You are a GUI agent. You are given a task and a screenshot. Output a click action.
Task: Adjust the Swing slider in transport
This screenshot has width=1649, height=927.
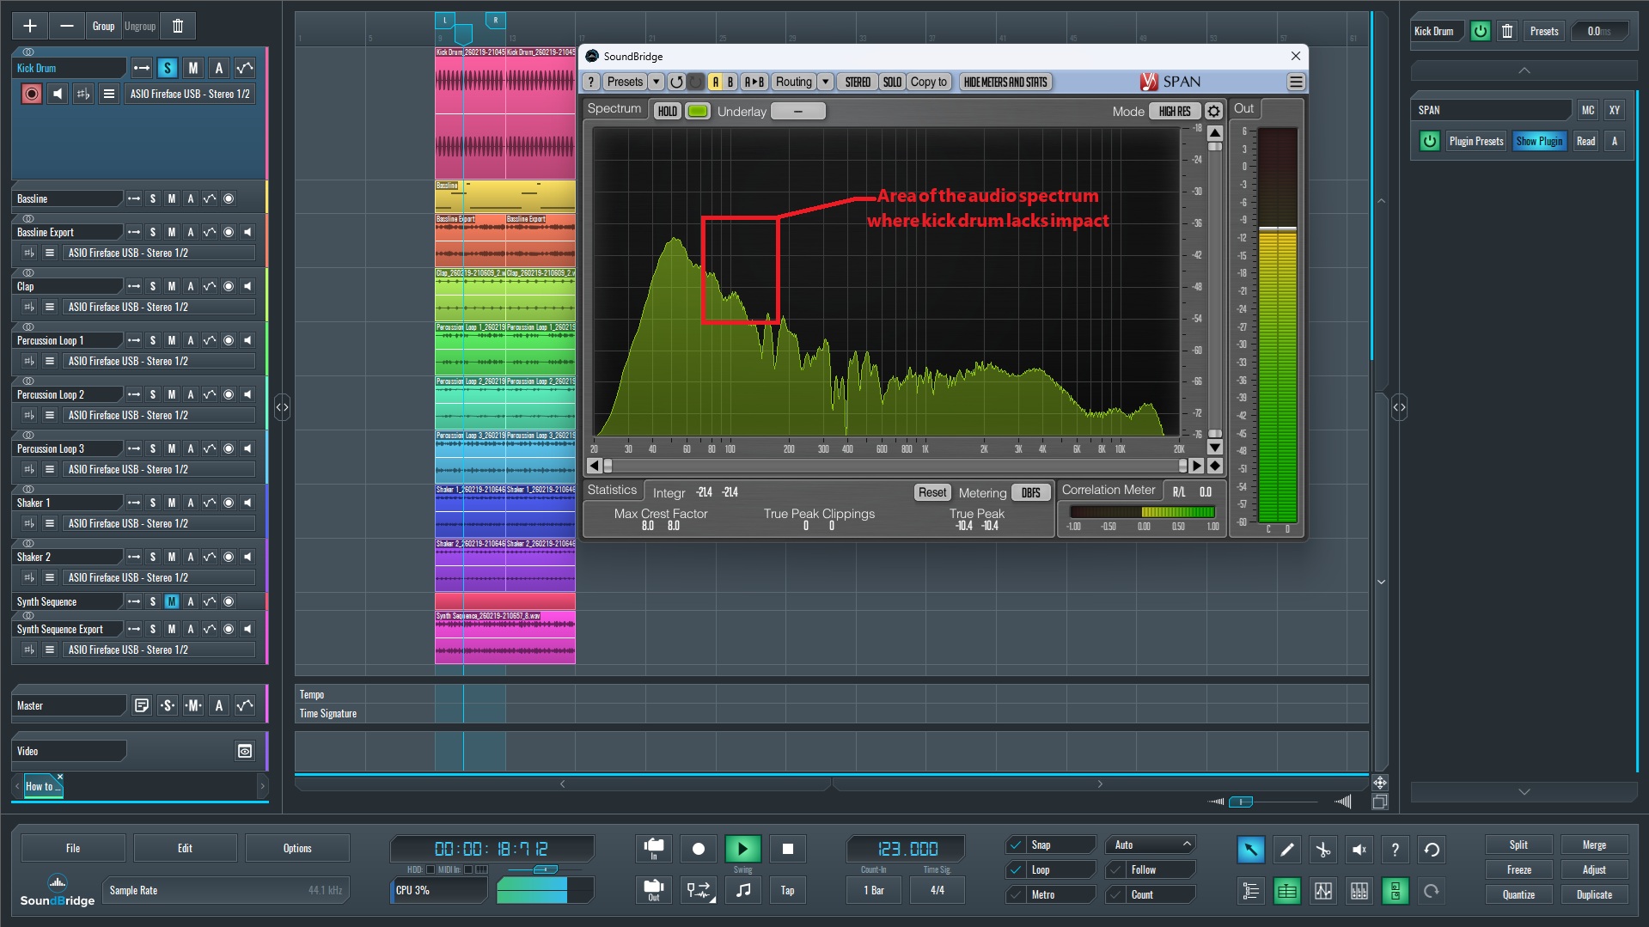tap(546, 869)
